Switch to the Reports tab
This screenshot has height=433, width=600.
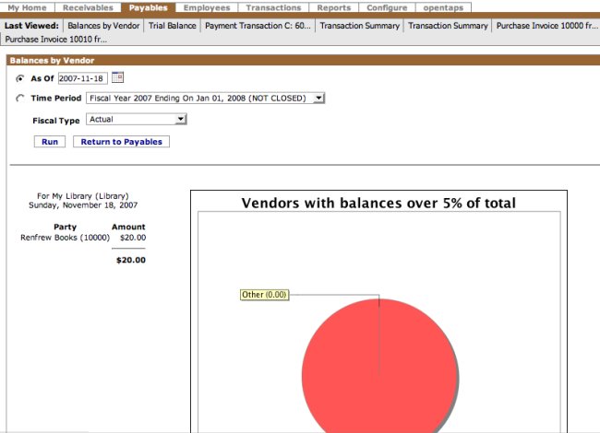point(334,7)
